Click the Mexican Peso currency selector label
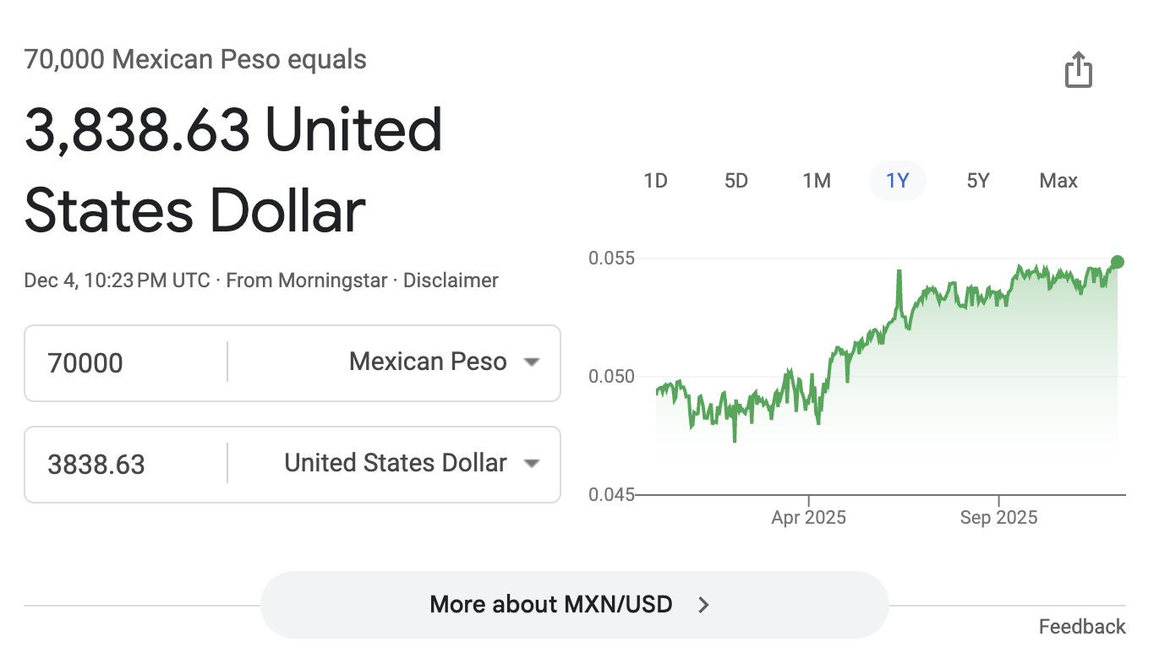Image resolution: width=1170 pixels, height=664 pixels. tap(428, 362)
